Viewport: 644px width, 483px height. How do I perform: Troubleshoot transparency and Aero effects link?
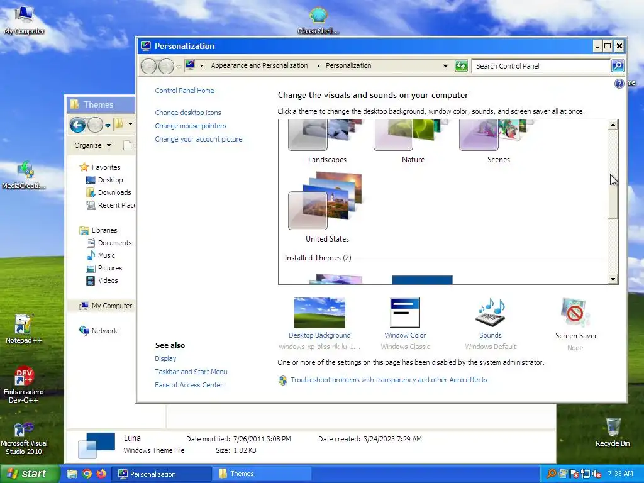click(389, 380)
